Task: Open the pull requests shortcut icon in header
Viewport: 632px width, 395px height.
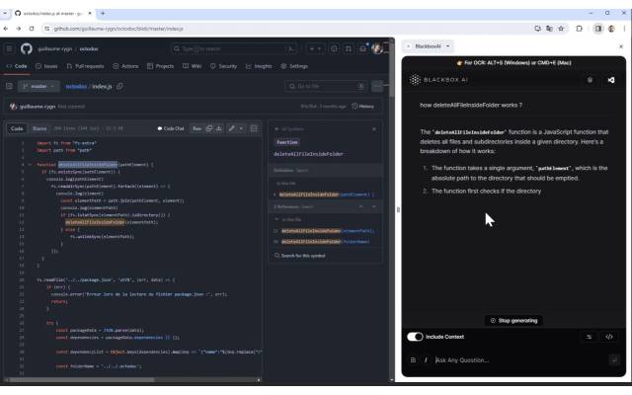Action: click(349, 48)
